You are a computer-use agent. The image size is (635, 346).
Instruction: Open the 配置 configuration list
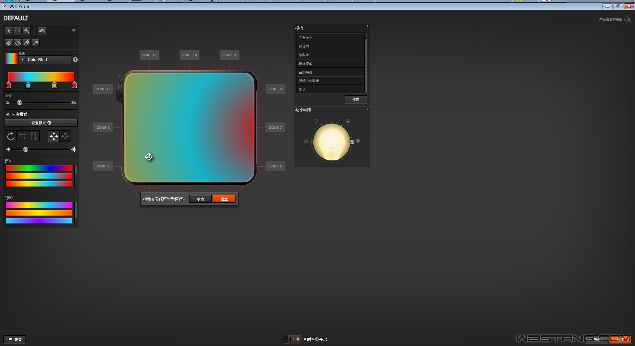[x=15, y=339]
